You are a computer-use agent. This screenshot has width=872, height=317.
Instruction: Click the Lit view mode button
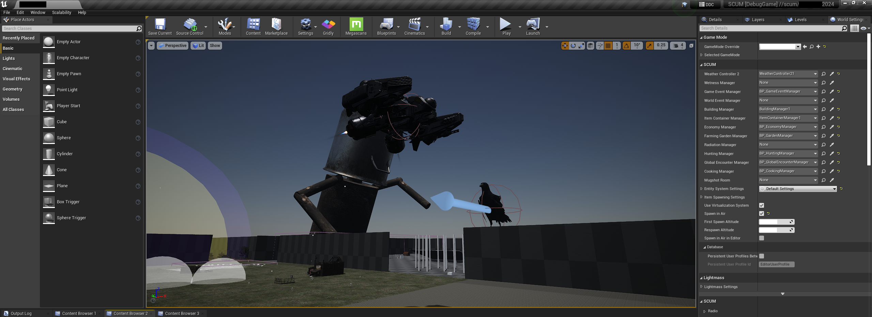click(x=198, y=46)
